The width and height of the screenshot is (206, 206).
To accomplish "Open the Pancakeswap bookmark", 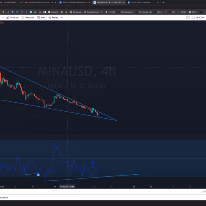I will click(76, 12).
